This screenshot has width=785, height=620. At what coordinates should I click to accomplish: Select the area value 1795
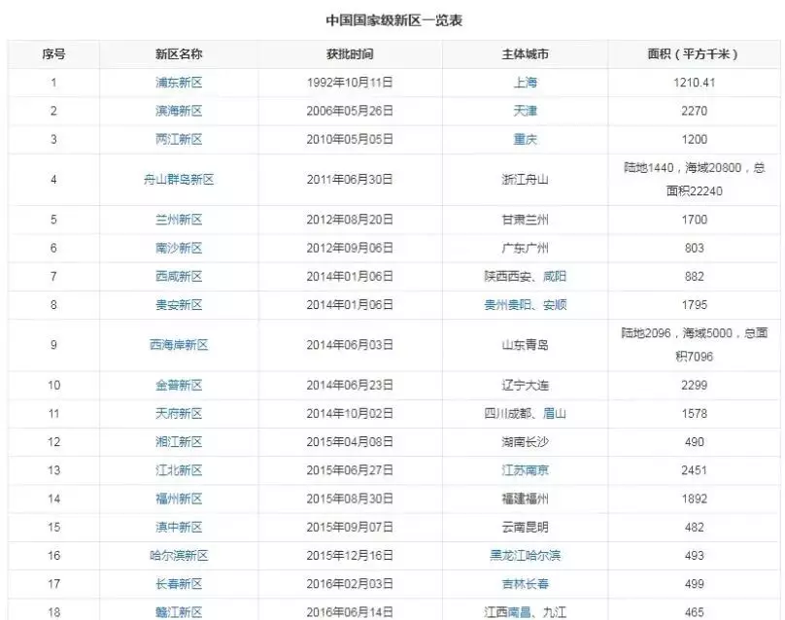tap(694, 305)
